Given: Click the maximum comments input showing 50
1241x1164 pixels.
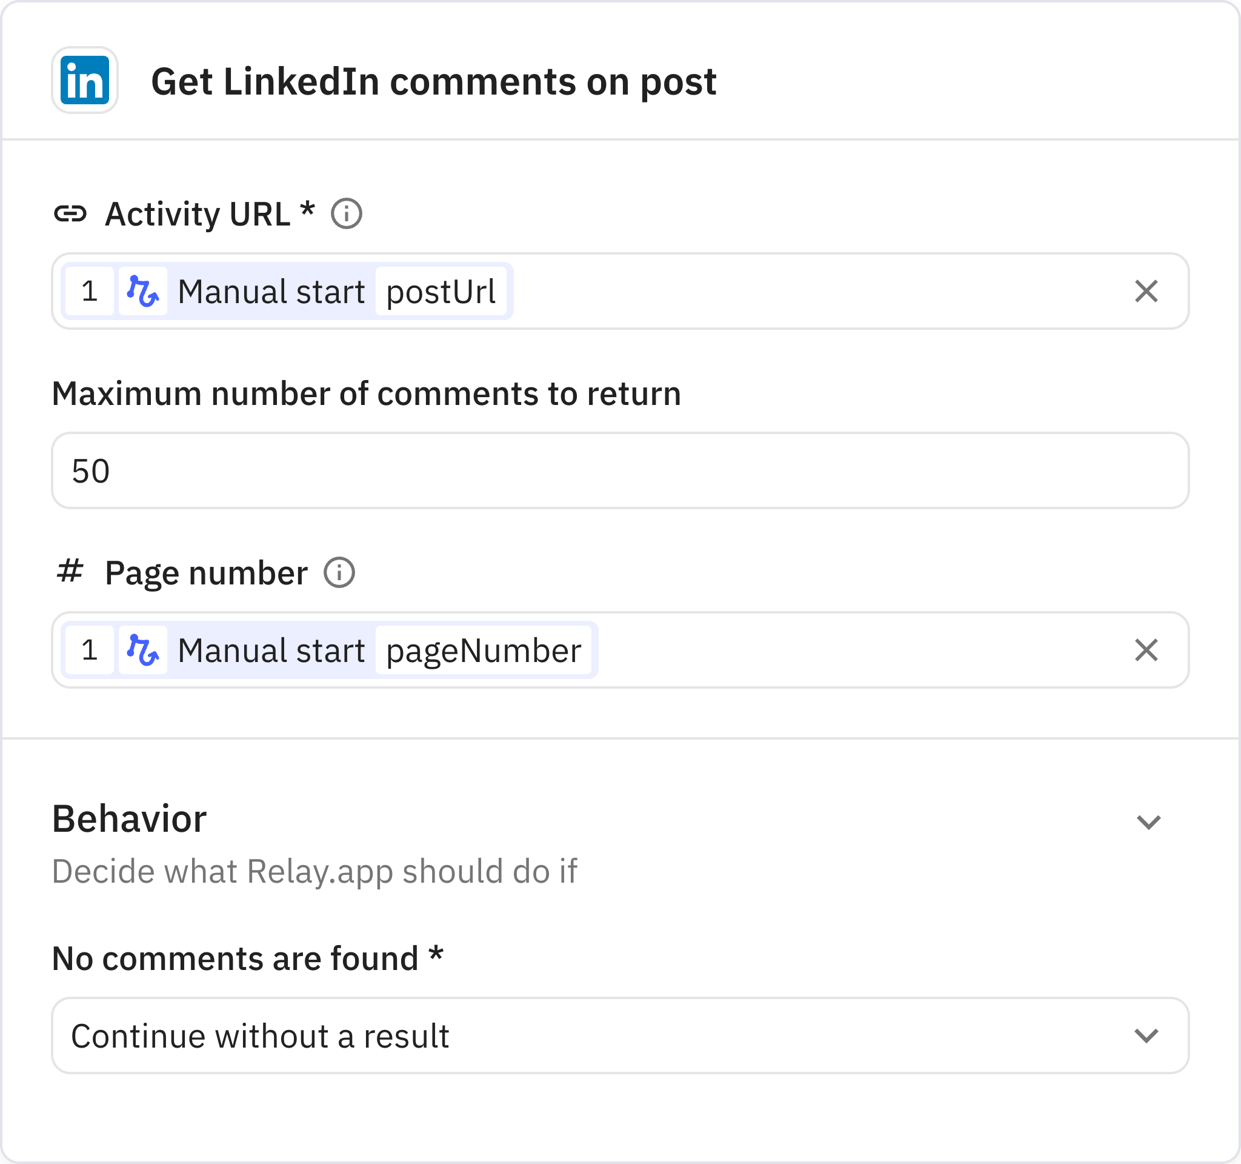Looking at the screenshot, I should point(620,471).
